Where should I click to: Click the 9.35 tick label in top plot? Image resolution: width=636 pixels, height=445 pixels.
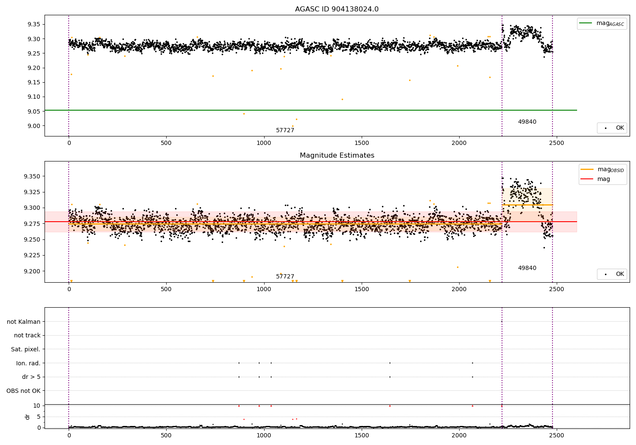pos(33,24)
